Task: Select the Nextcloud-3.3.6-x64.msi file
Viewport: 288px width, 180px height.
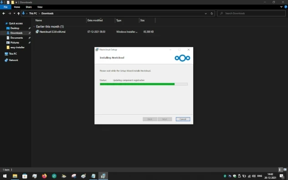Action: click(x=52, y=32)
